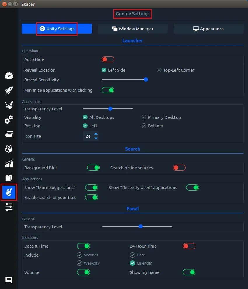This screenshot has height=289, width=248.
Task: Open Settings sliders icon in sidebar
Action: point(9,207)
